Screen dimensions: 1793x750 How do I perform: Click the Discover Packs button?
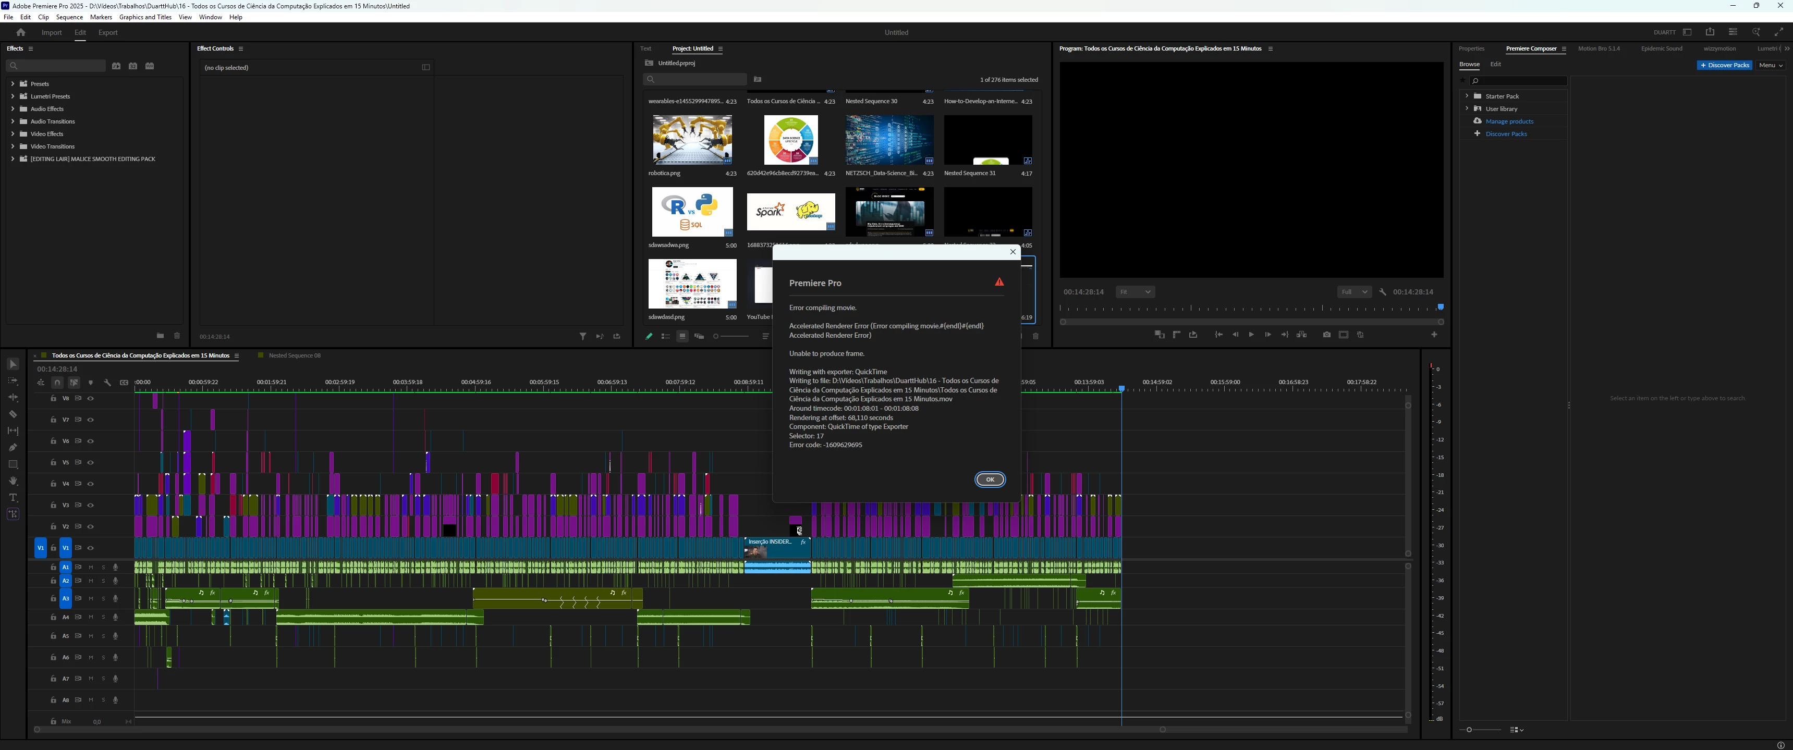pos(1724,65)
